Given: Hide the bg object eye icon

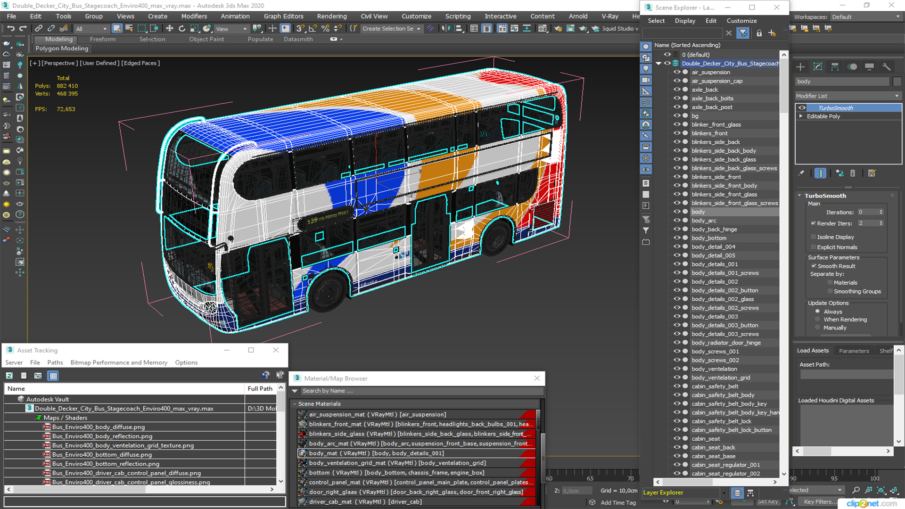Looking at the screenshot, I should pyautogui.click(x=677, y=115).
